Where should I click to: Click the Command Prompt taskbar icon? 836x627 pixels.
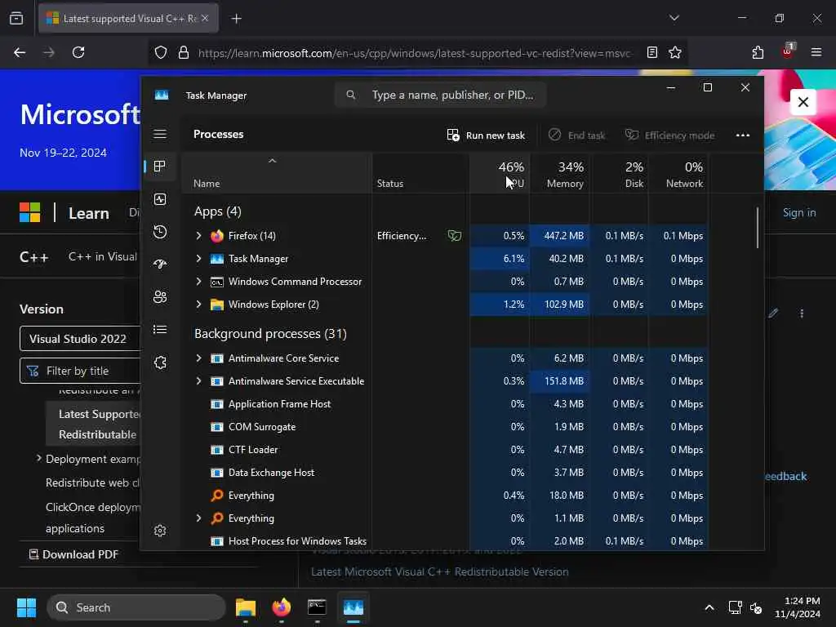[x=318, y=607]
